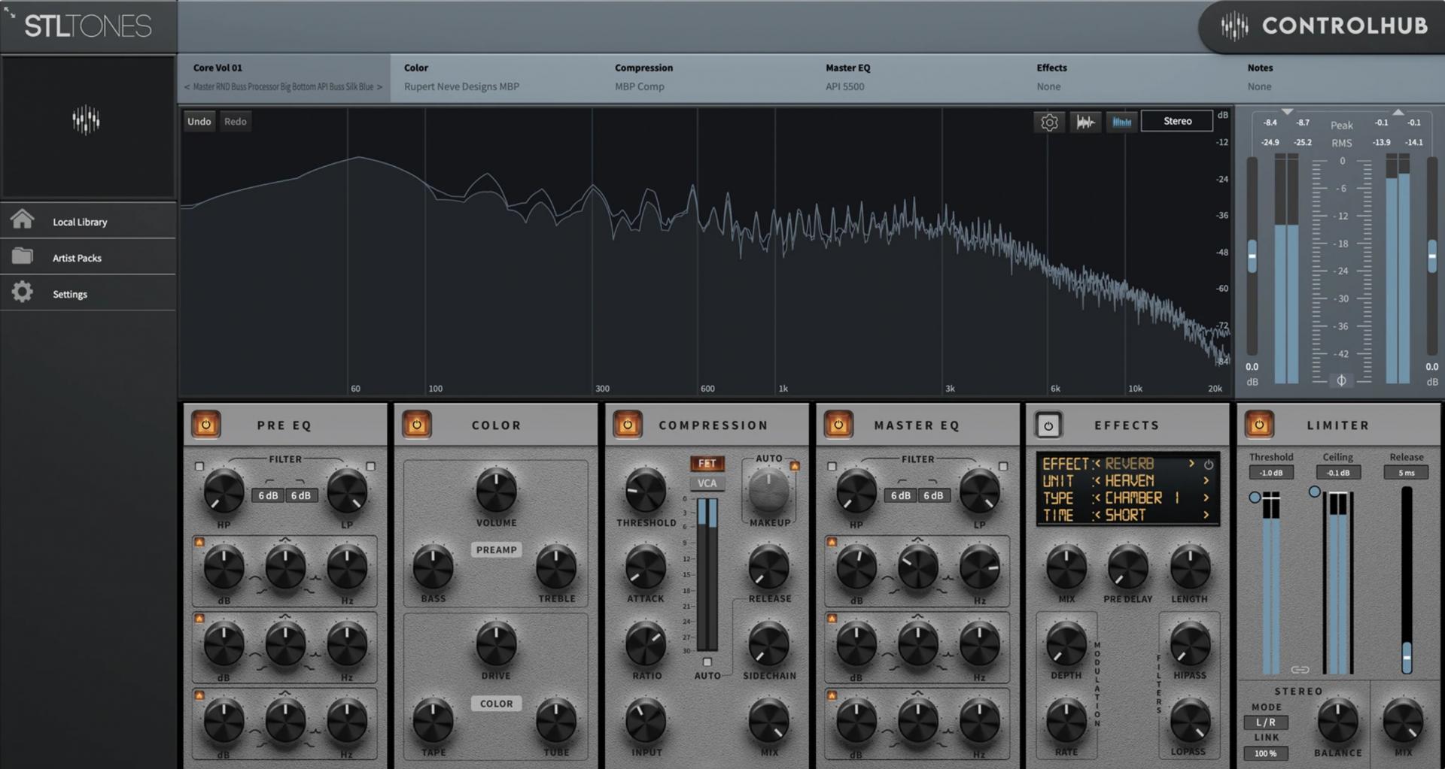Image resolution: width=1445 pixels, height=769 pixels.
Task: Enable Master EQ LP filter checkbox
Action: pyautogui.click(x=1002, y=467)
